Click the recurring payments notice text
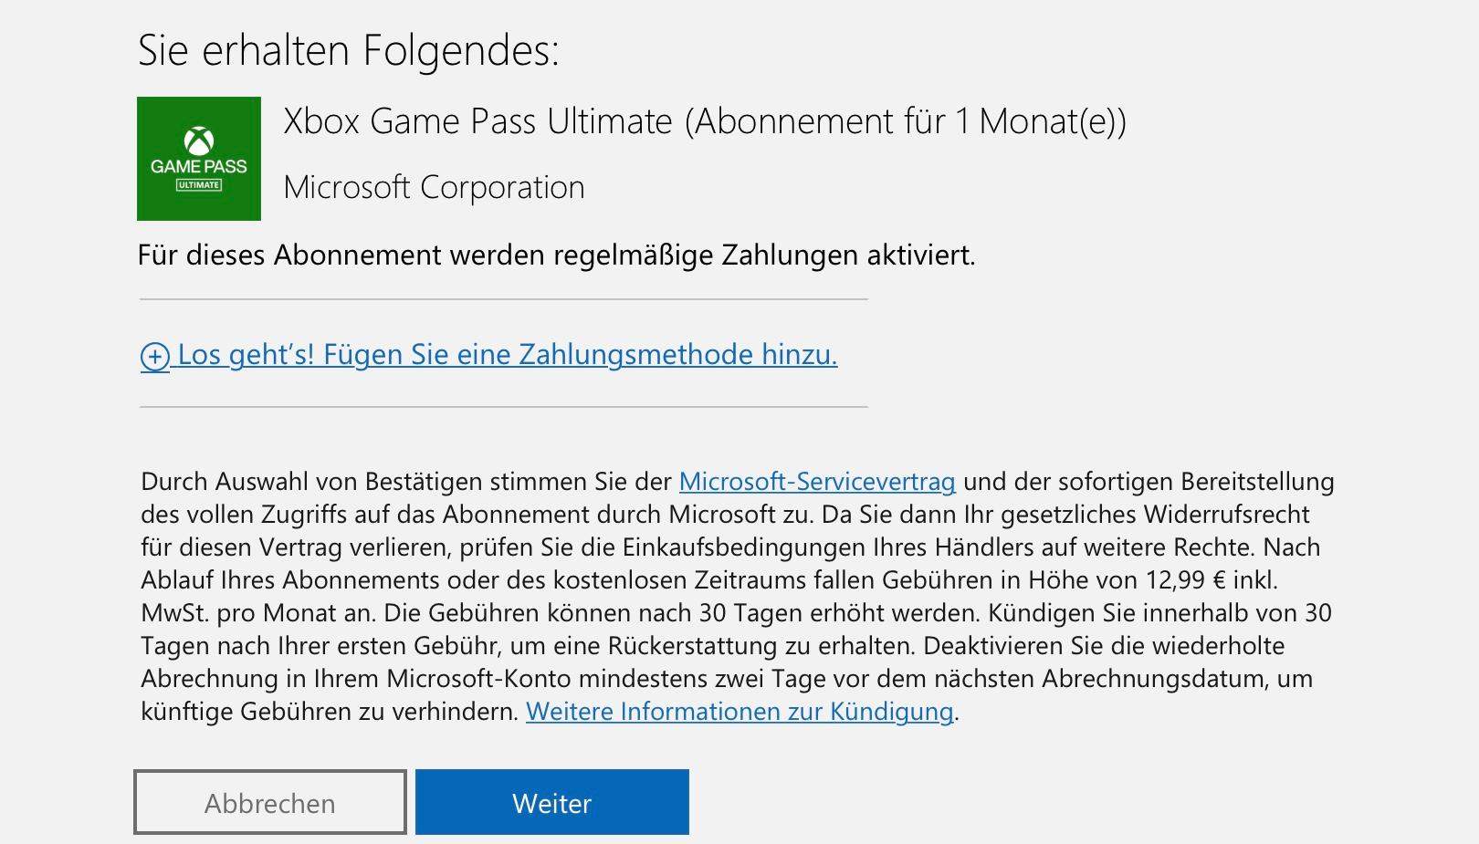The height and width of the screenshot is (844, 1479). pos(557,255)
